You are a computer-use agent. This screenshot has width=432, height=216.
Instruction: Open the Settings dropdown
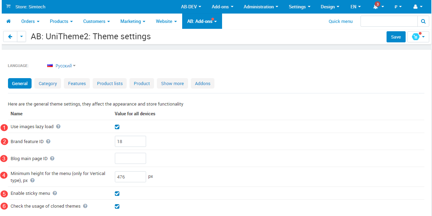(x=300, y=7)
